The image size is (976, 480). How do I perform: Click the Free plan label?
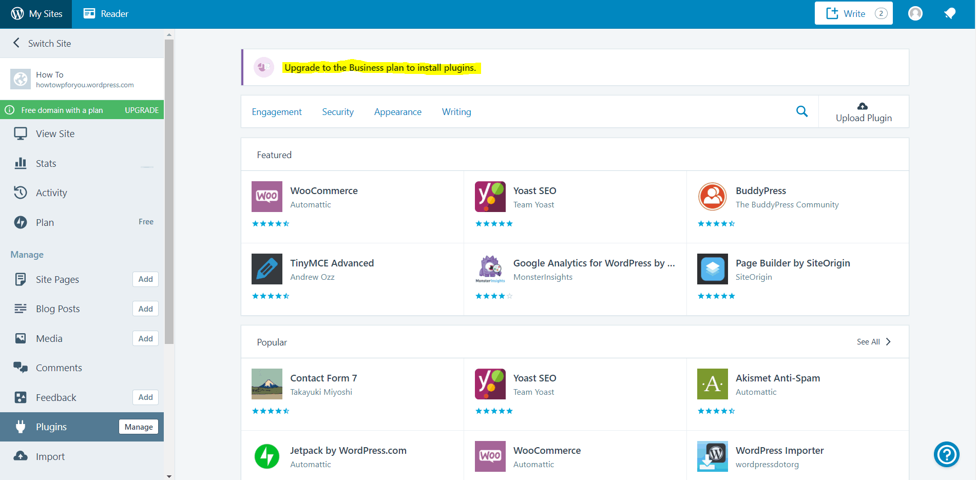(146, 222)
